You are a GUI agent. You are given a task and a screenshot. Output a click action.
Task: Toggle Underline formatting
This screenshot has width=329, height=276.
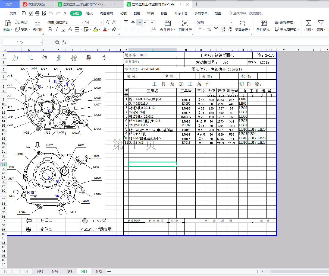63,29
